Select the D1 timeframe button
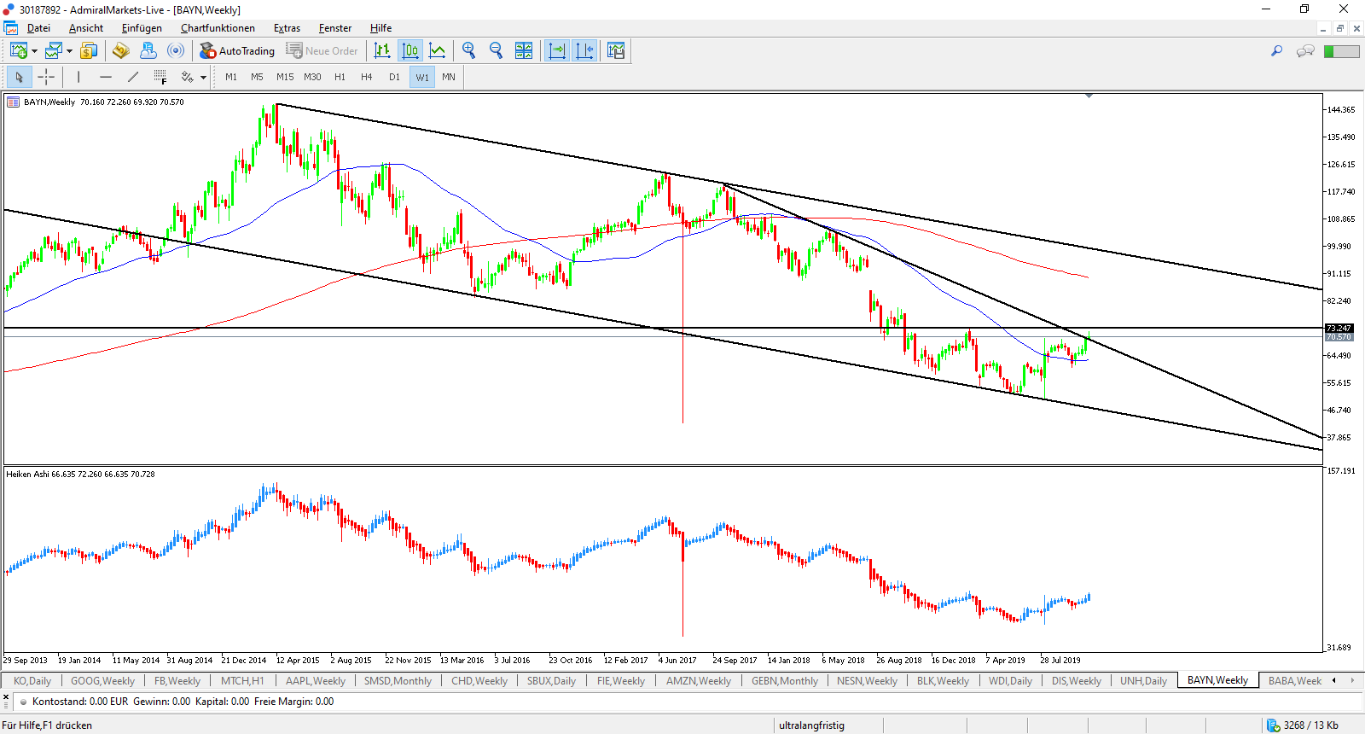The image size is (1365, 734). [394, 78]
